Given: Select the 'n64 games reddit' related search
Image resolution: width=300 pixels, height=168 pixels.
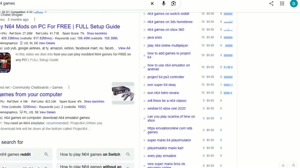Looking at the screenshot, I should coord(26,154).
